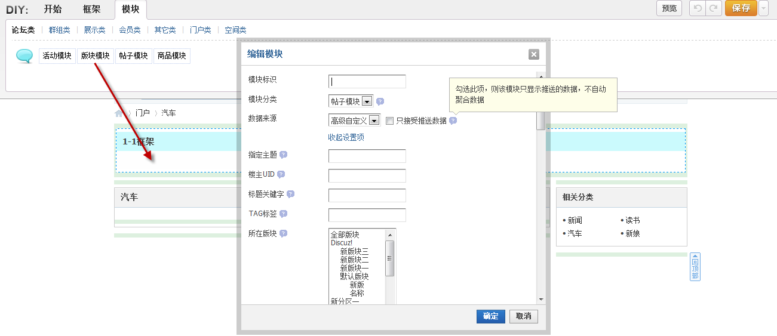
Task: Select 默认版块 in the 所在版块 list
Action: tap(354, 276)
